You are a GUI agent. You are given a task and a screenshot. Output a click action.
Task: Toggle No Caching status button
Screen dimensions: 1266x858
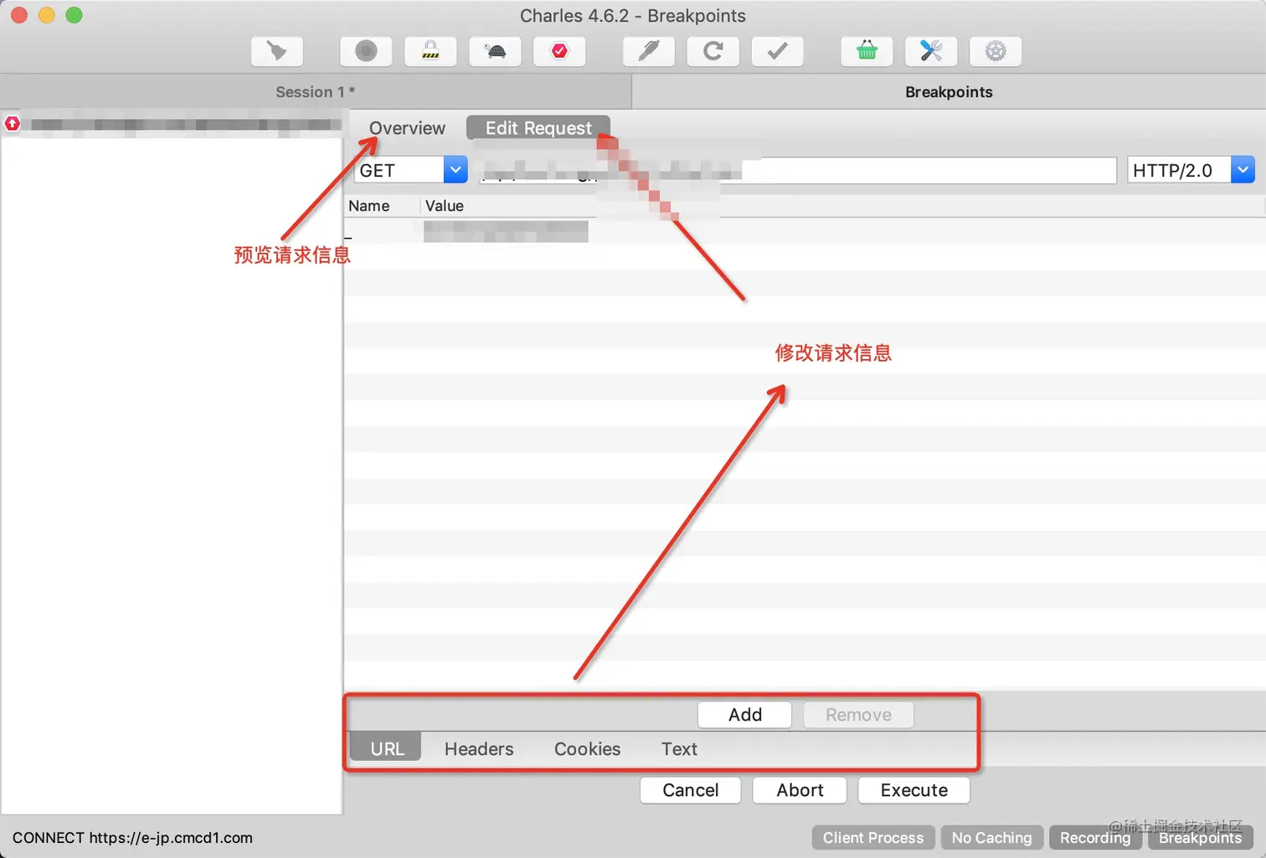coord(991,838)
